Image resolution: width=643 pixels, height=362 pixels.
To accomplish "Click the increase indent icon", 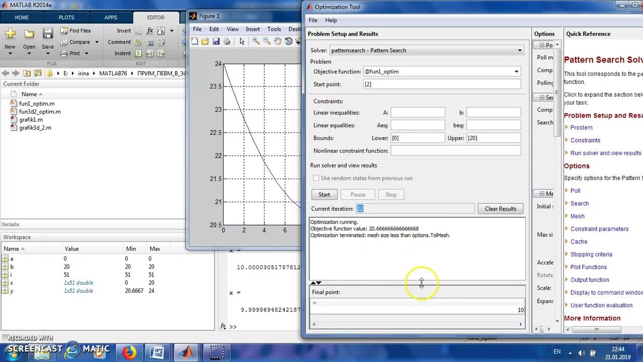I will coord(150,53).
